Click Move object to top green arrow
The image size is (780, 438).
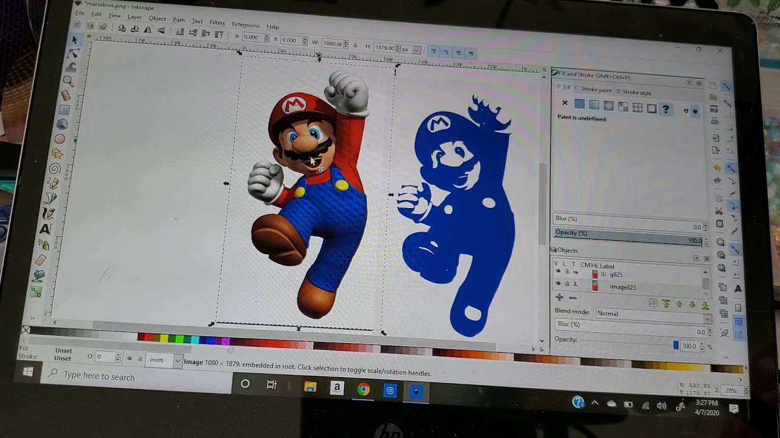[x=665, y=304]
